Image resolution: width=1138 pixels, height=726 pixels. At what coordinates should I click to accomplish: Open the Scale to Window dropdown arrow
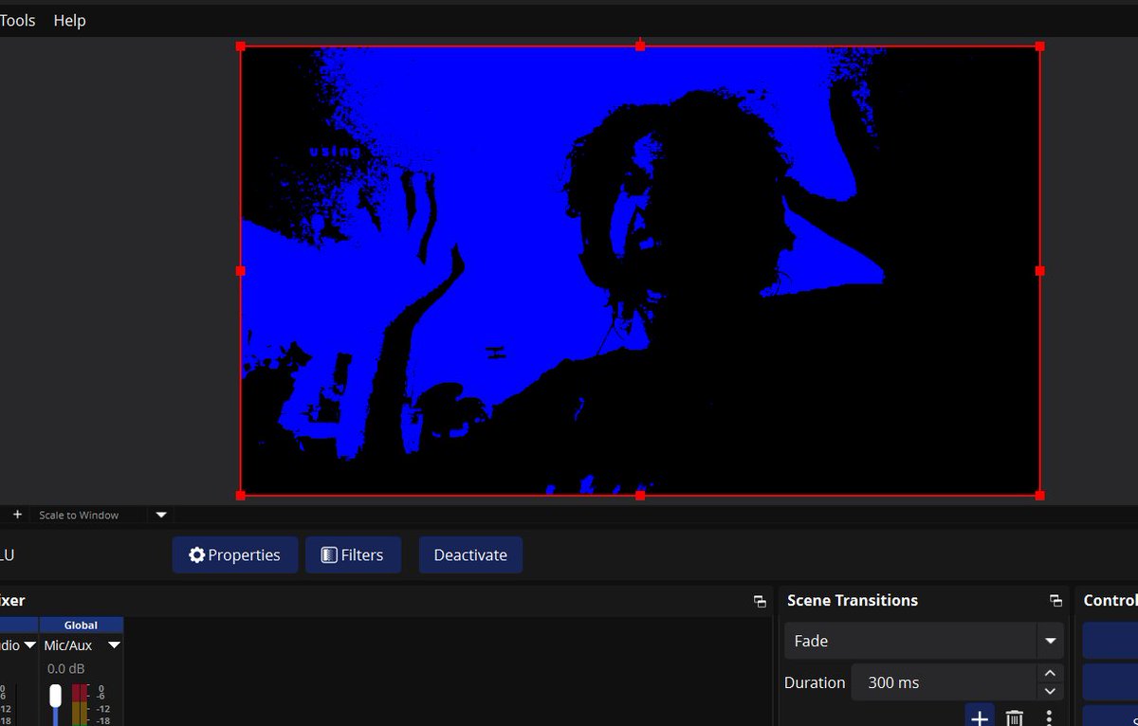pyautogui.click(x=161, y=515)
